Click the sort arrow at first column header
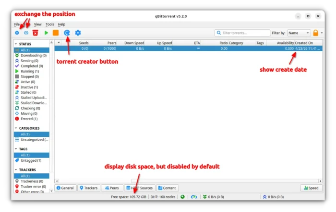 click(59, 43)
